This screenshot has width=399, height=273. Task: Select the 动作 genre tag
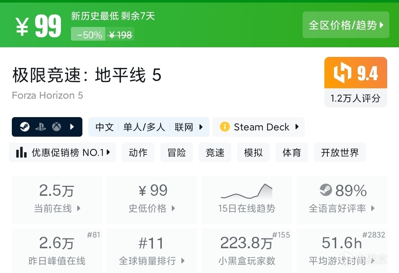coord(138,153)
